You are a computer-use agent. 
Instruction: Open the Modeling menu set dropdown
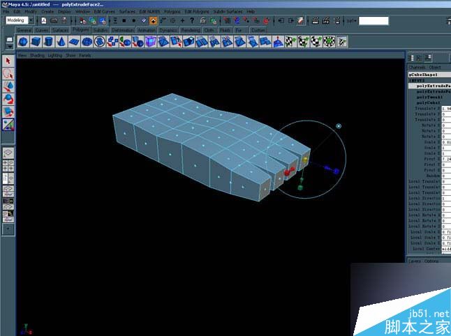click(20, 20)
